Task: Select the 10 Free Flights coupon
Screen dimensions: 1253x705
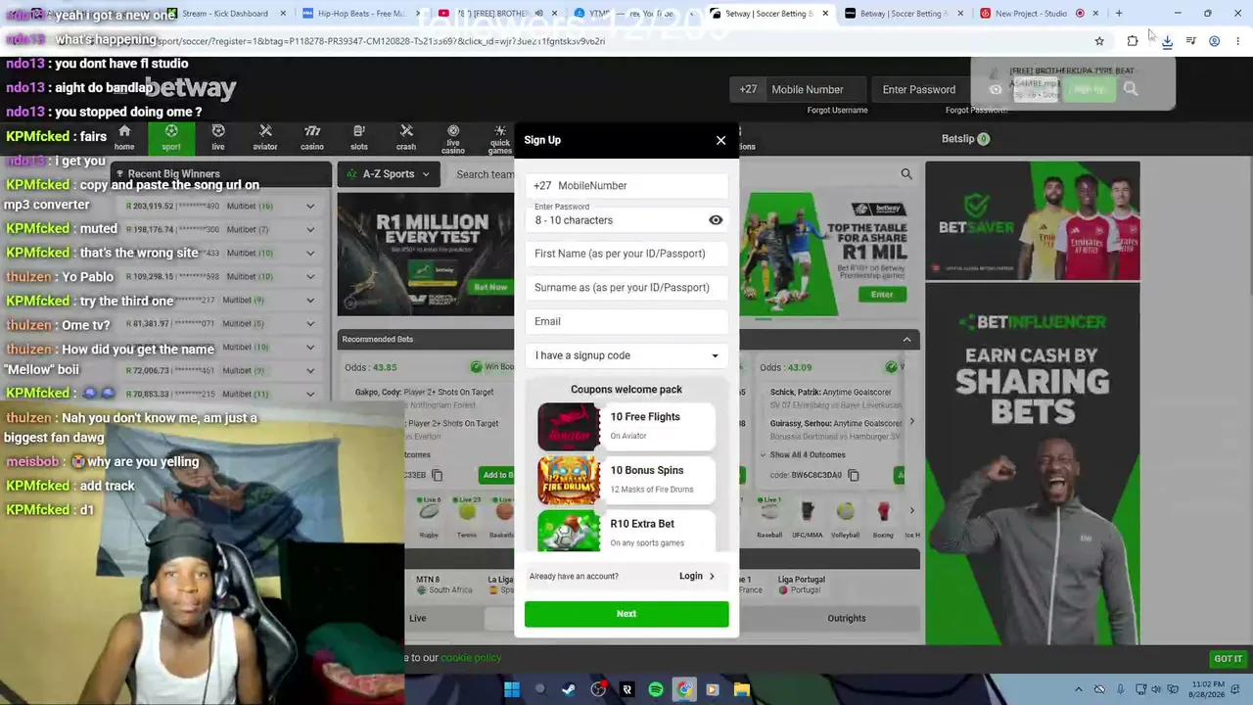Action: click(626, 427)
